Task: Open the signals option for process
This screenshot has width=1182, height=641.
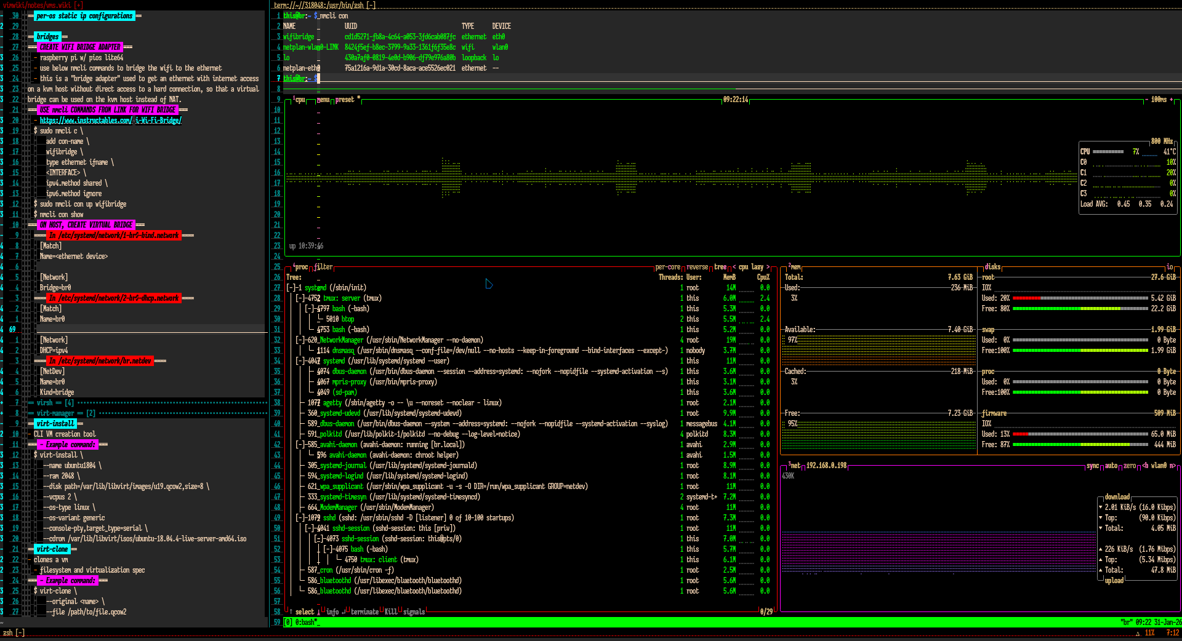Action: [x=414, y=612]
